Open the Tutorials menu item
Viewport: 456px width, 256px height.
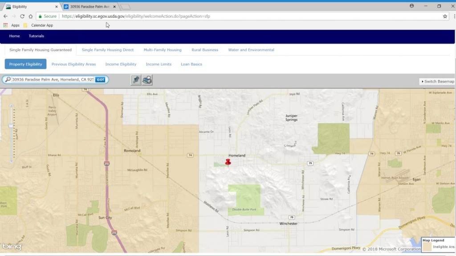(x=37, y=36)
